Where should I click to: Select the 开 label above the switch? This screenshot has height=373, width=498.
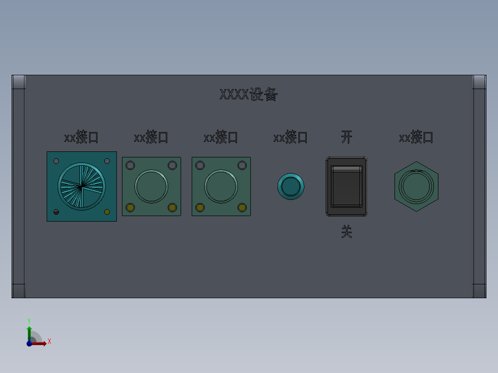click(346, 137)
